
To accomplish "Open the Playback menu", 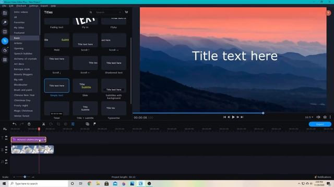I will coord(21,6).
